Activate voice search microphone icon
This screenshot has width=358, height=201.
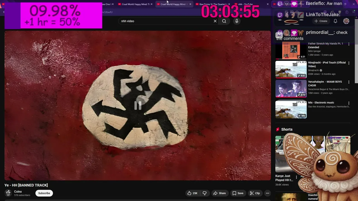[x=237, y=21]
